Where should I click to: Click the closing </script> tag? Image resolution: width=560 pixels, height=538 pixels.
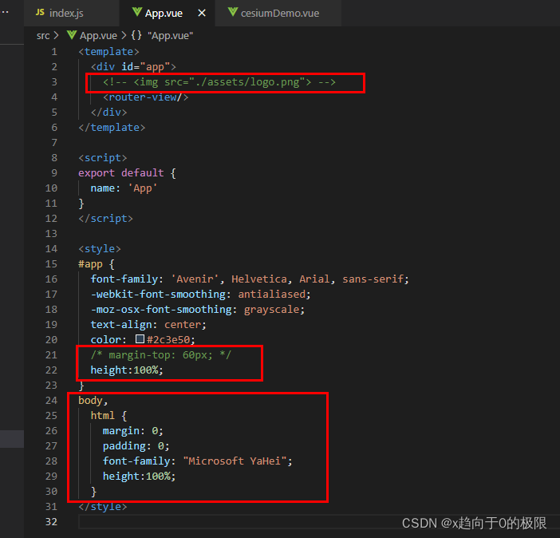[x=106, y=219]
